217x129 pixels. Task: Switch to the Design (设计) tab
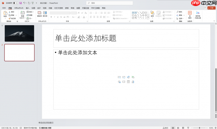pos(39,8)
